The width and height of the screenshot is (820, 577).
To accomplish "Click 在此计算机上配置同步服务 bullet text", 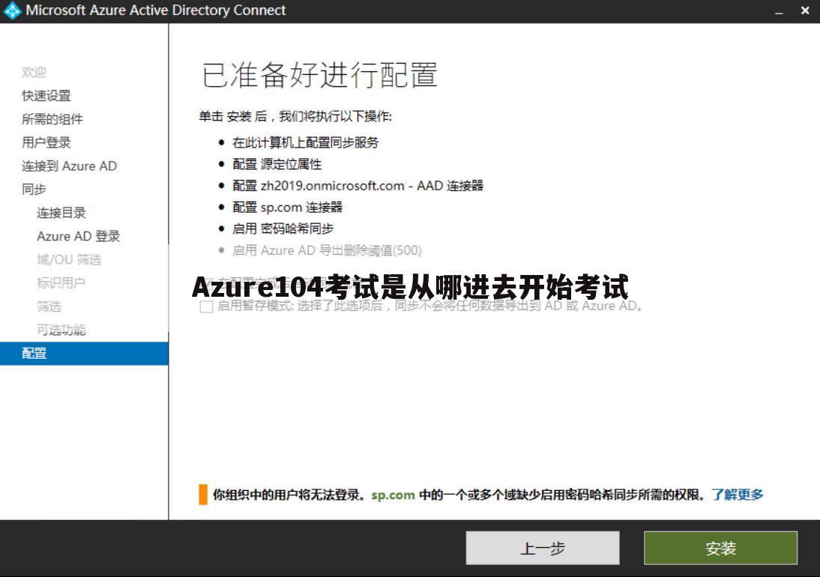I will coord(305,142).
